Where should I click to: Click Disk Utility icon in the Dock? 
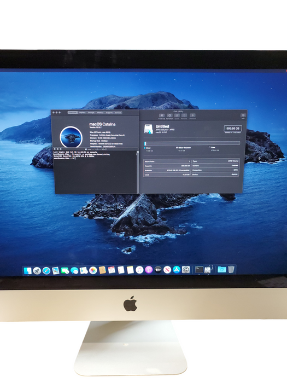tap(208, 269)
